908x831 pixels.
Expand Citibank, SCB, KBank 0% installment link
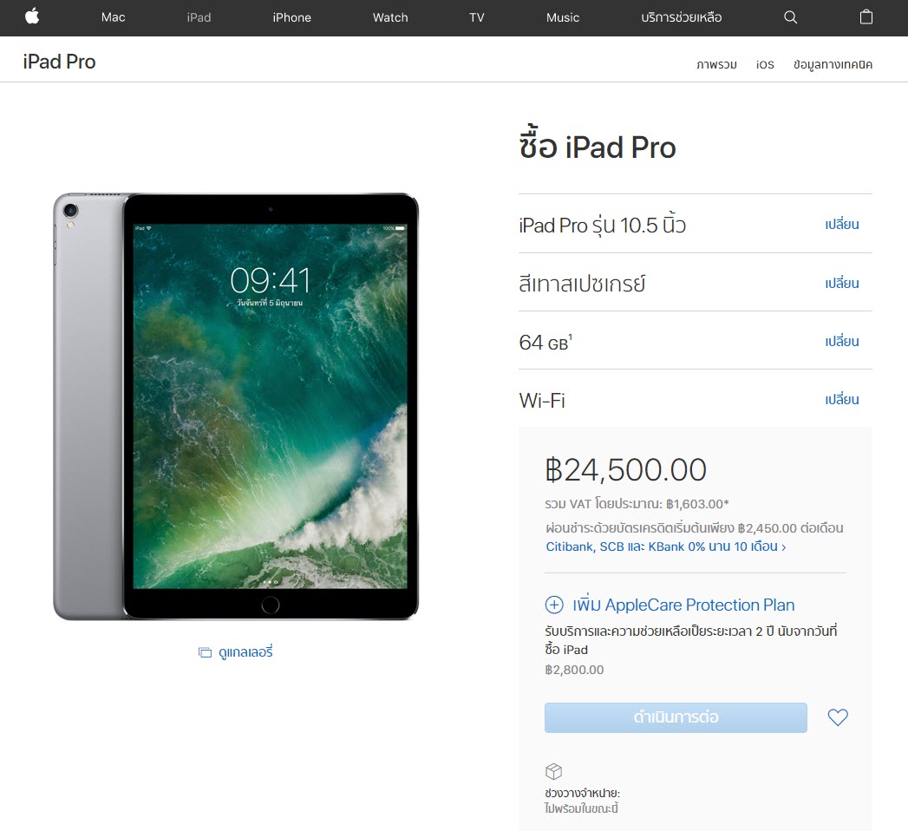pyautogui.click(x=666, y=546)
